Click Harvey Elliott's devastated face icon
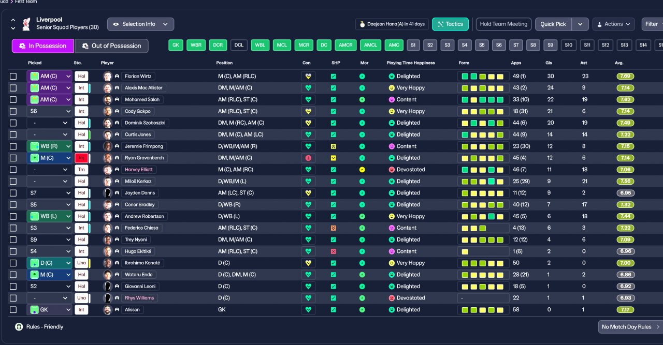663x345 pixels. tap(392, 170)
